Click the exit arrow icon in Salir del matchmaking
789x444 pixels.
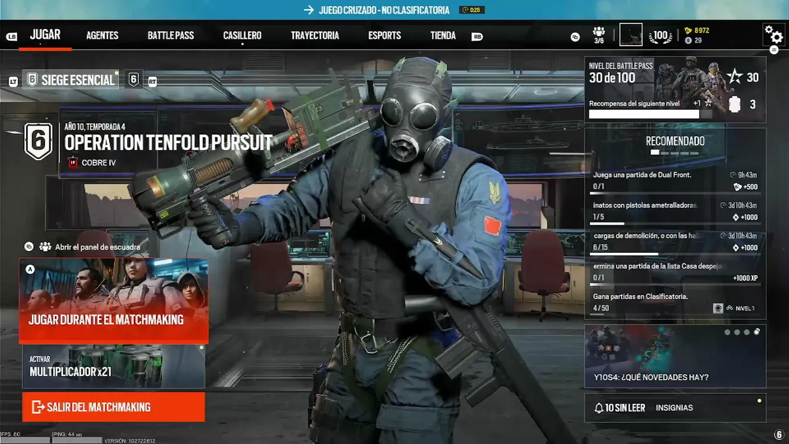click(38, 407)
